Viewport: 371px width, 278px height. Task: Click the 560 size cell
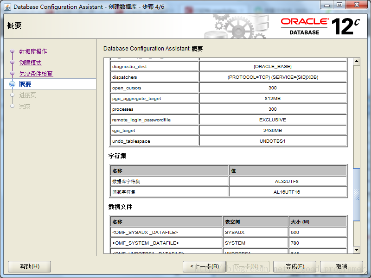[318, 232]
